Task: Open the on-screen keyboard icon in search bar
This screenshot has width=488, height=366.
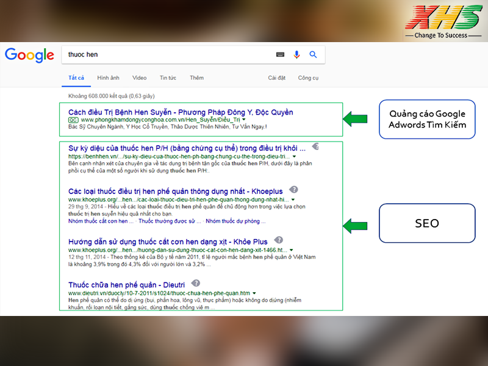Action: click(279, 55)
